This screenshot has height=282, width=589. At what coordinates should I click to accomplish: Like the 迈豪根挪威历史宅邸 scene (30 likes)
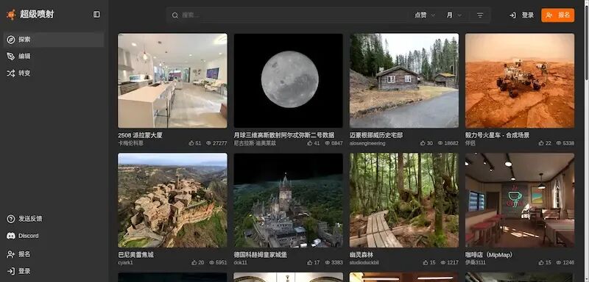423,143
